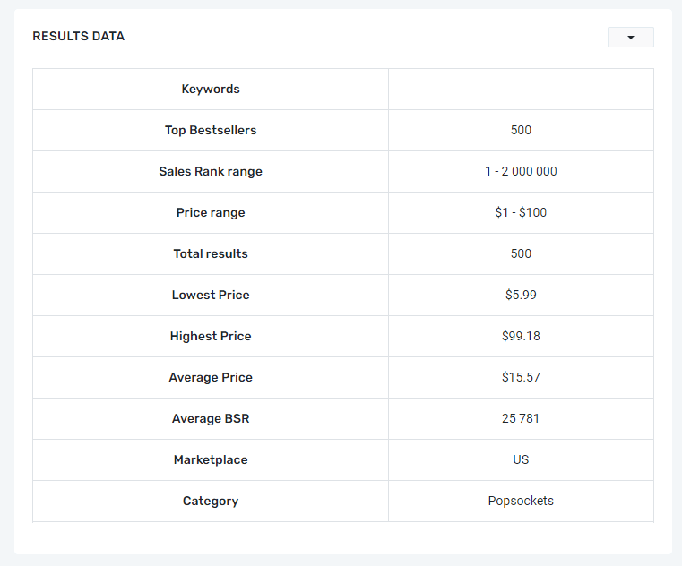Click the Total results value 500
The height and width of the screenshot is (566, 682).
521,253
